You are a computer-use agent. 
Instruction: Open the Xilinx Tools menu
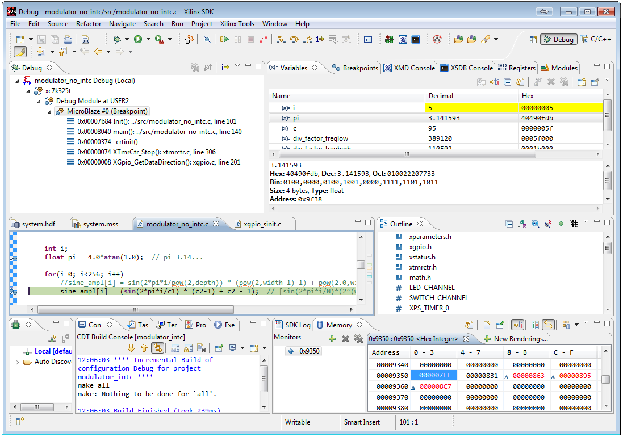[237, 24]
